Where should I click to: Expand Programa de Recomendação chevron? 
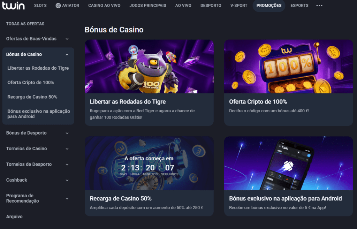(67, 199)
